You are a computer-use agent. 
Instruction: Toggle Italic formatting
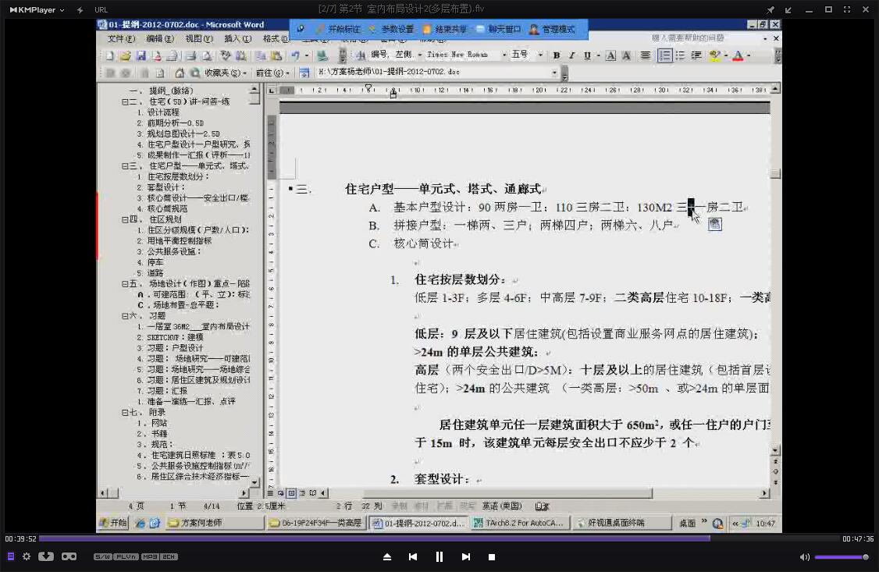pos(571,55)
